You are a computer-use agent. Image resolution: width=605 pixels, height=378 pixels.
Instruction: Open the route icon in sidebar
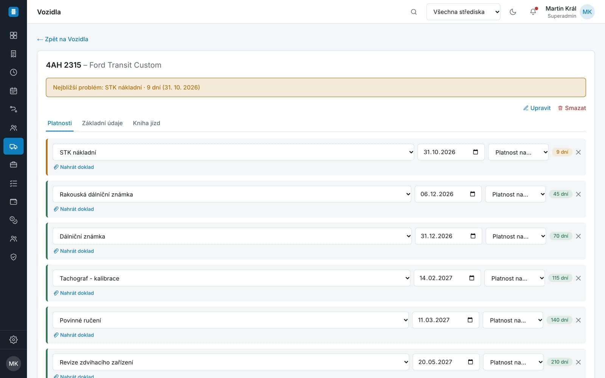[13, 109]
